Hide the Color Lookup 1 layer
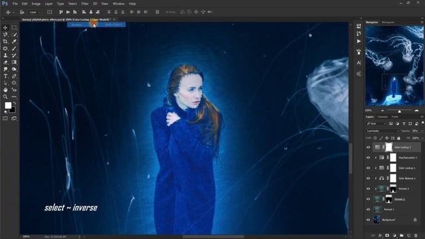Image resolution: width=425 pixels, height=239 pixels. [x=368, y=168]
